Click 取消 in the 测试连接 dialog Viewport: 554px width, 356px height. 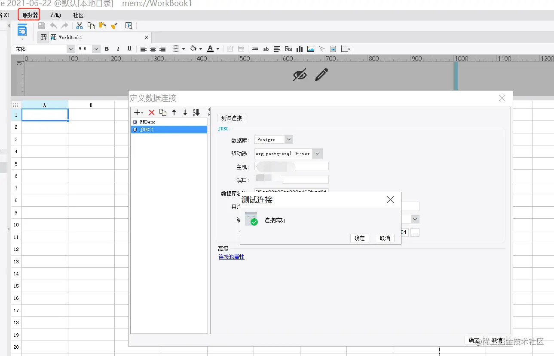click(x=385, y=238)
